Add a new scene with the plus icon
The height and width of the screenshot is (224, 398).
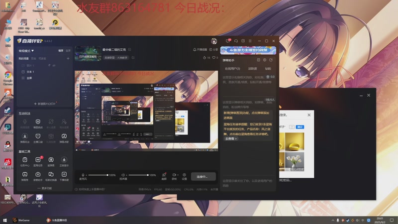click(68, 58)
